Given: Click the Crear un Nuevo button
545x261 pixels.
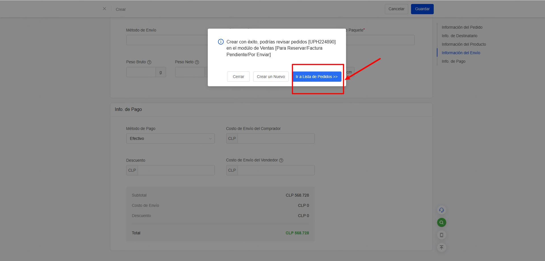Looking at the screenshot, I should [271, 77].
